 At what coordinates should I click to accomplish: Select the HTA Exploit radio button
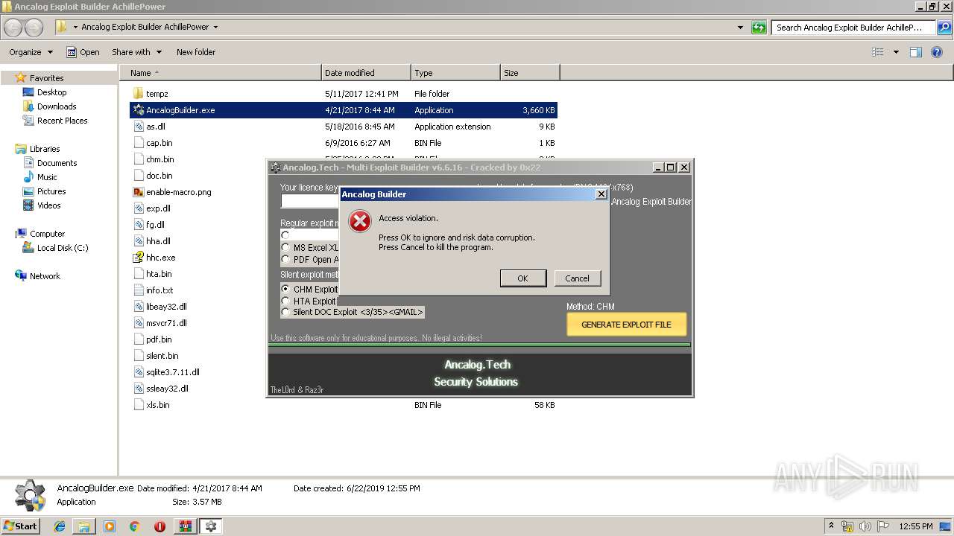(285, 301)
